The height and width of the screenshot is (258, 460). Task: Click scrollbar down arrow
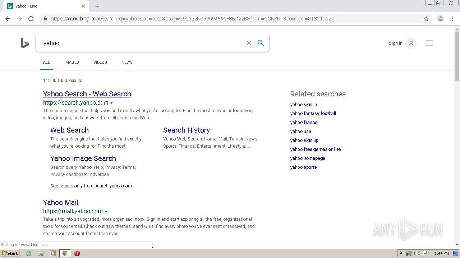(x=457, y=245)
